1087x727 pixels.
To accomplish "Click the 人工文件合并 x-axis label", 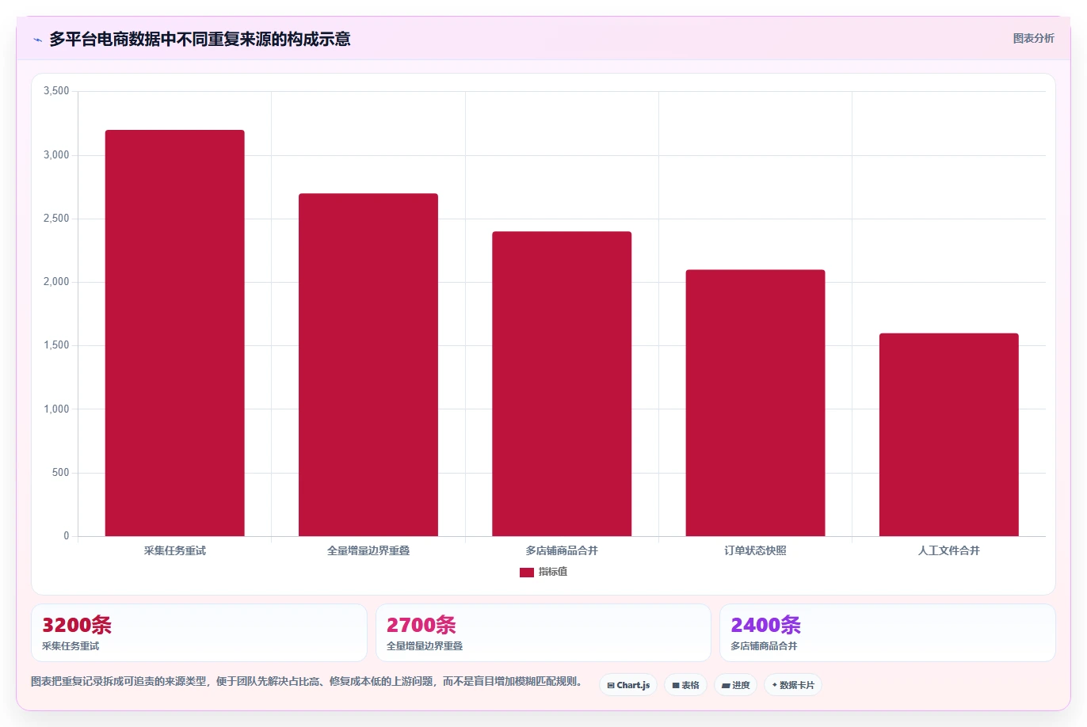I will (x=948, y=550).
